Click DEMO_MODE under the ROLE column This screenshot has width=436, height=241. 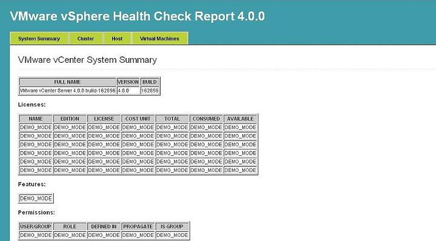(x=70, y=235)
